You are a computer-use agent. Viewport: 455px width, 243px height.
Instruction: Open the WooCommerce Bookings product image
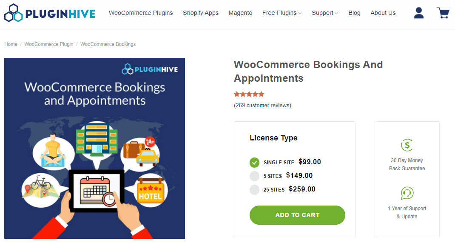pyautogui.click(x=94, y=148)
